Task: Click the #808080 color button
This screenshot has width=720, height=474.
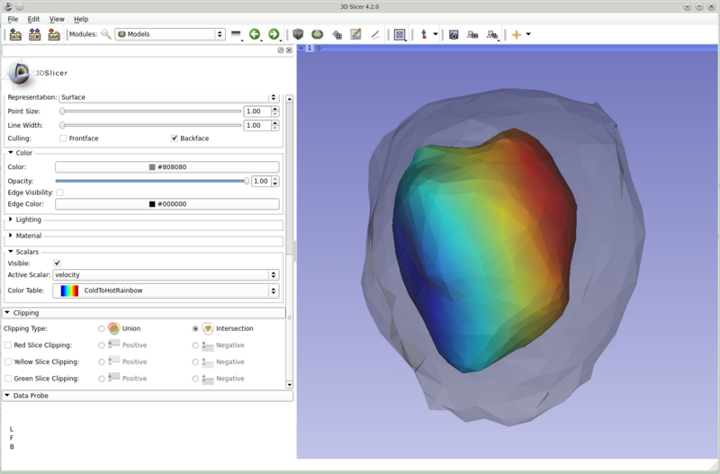Action: (166, 167)
